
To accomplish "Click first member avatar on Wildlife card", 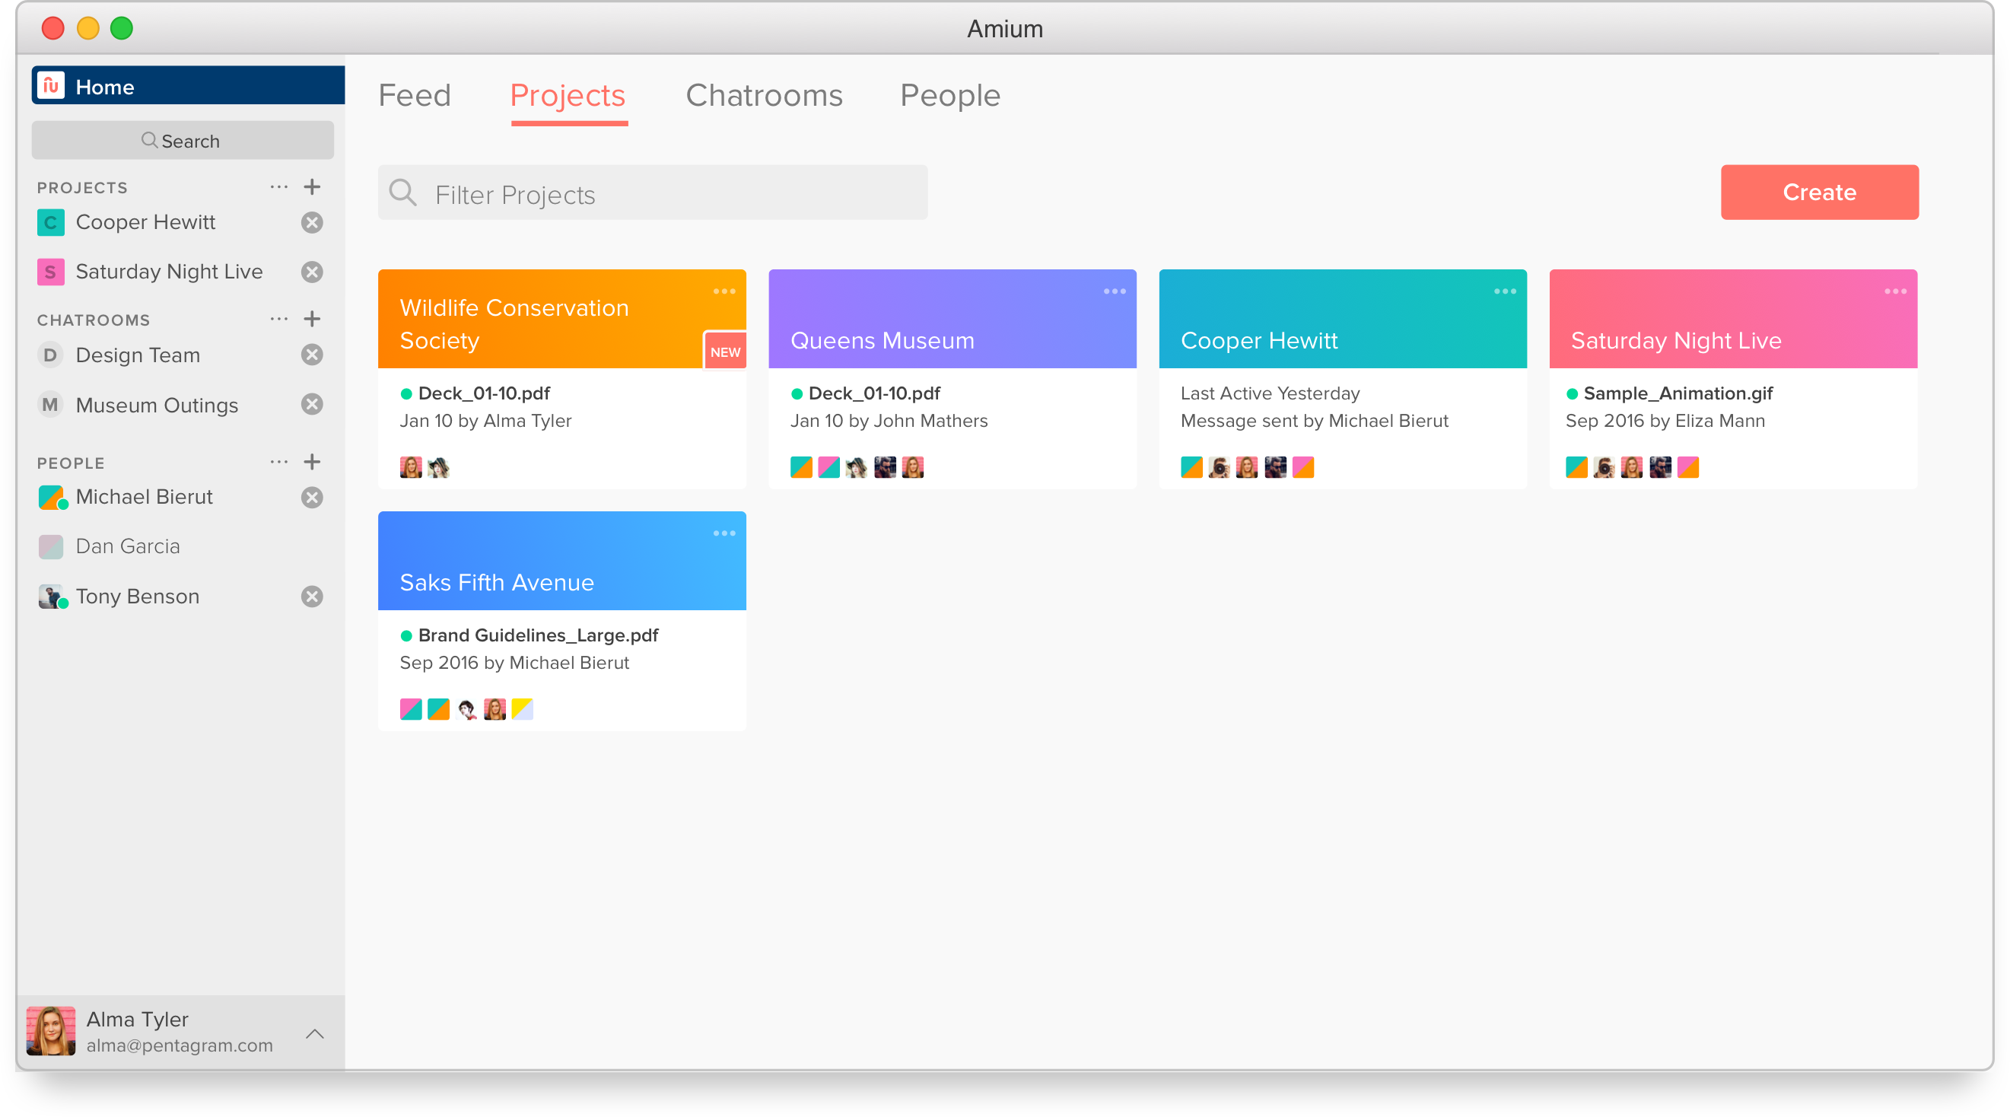I will 410,467.
